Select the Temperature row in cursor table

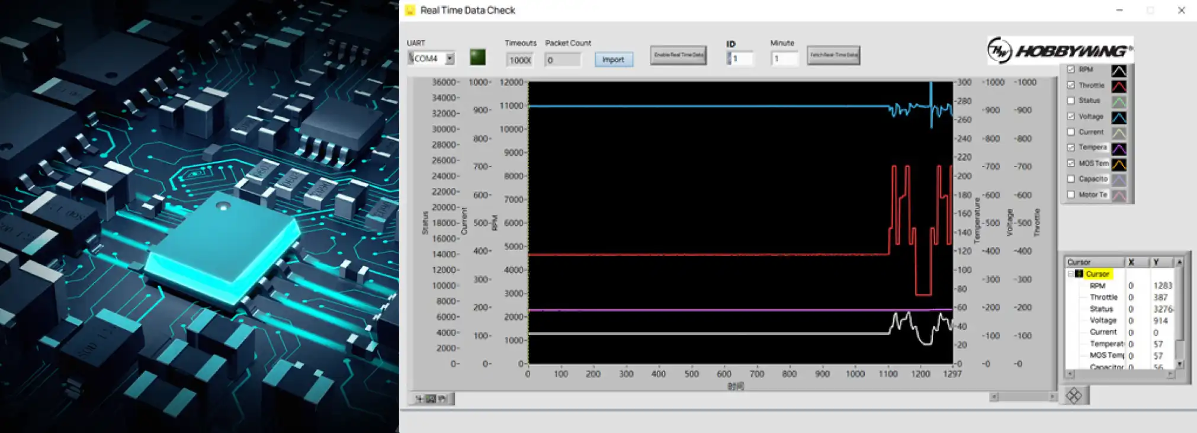coord(1120,344)
